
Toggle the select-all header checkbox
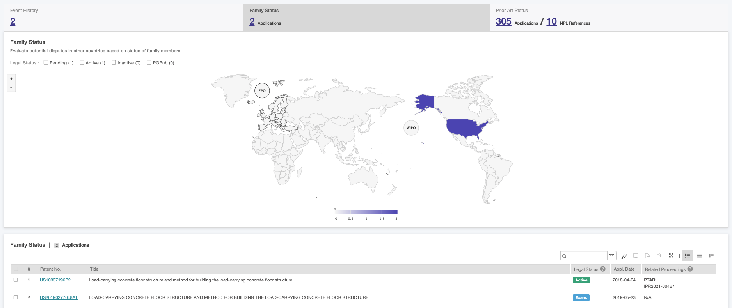click(16, 269)
